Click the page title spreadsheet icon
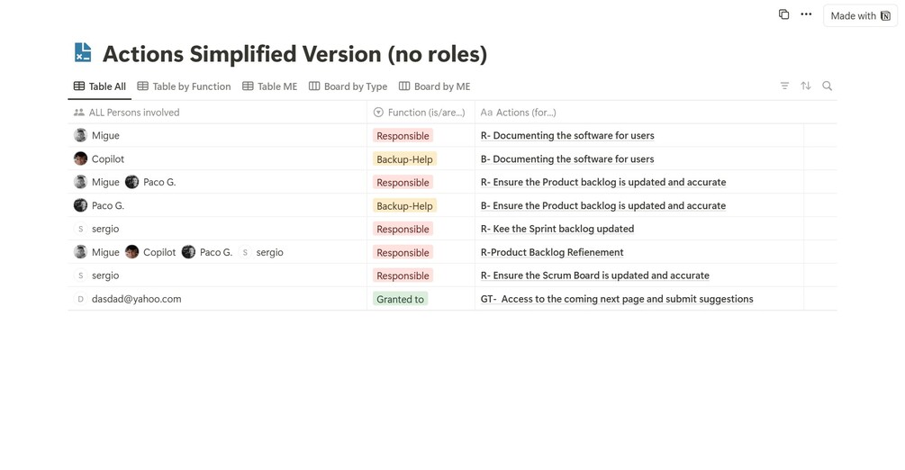905x470 pixels. pos(83,53)
